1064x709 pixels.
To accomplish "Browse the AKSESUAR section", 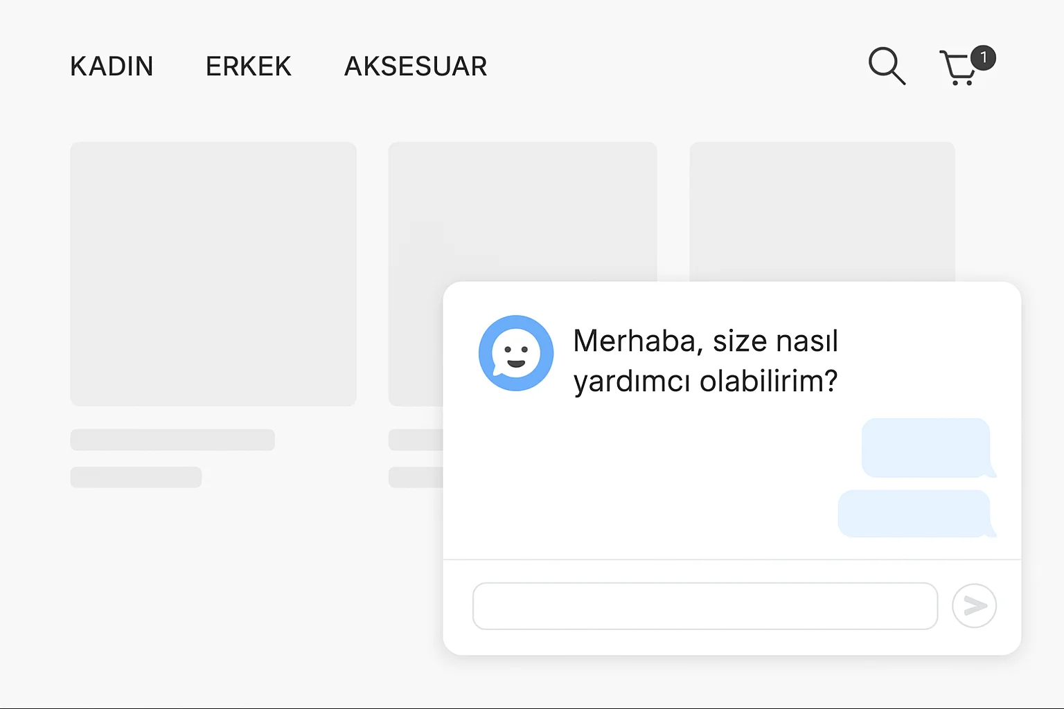I will pyautogui.click(x=416, y=66).
